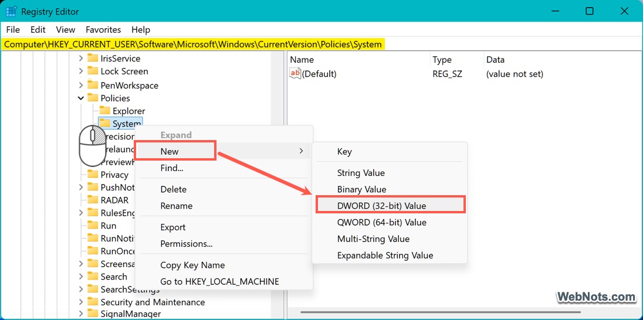Click the Registry Editor app icon in title bar
This screenshot has height=320, width=643.
coord(11,11)
